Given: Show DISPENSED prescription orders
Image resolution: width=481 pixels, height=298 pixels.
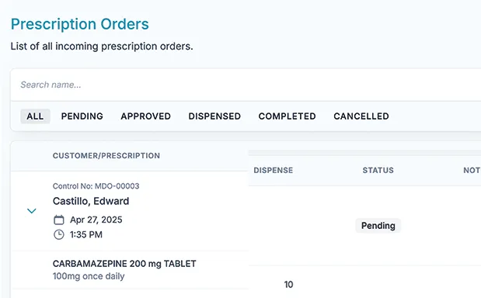Looking at the screenshot, I should [x=214, y=116].
